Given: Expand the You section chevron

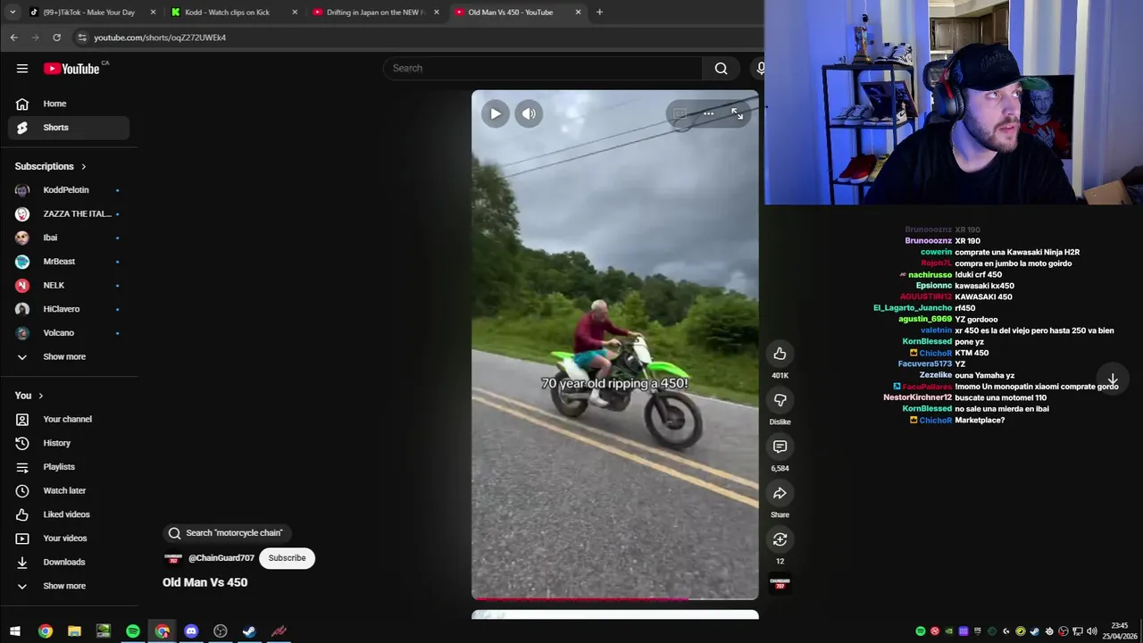Looking at the screenshot, I should pyautogui.click(x=40, y=396).
